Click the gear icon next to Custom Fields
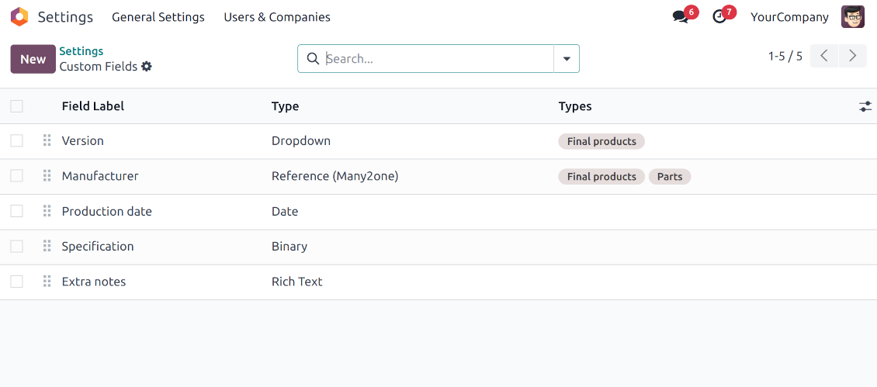This screenshot has width=877, height=387. click(x=147, y=67)
